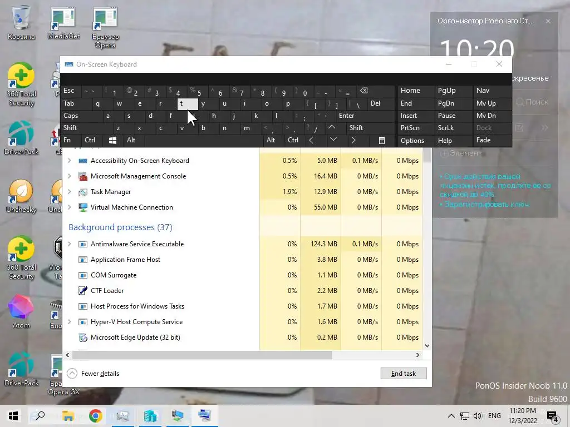Select the Microsoft Edge Update (32 bit) process

(243, 337)
